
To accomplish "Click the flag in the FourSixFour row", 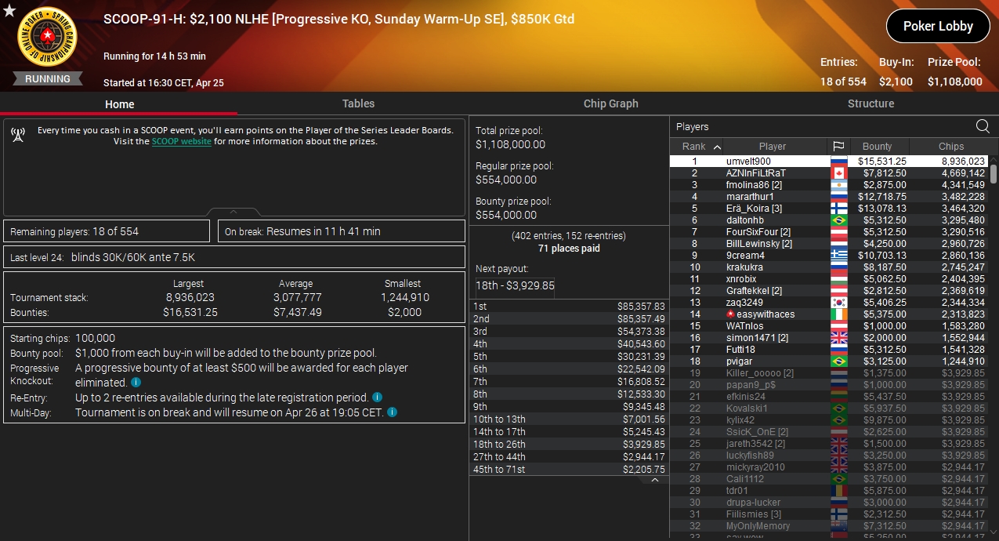I will (838, 232).
